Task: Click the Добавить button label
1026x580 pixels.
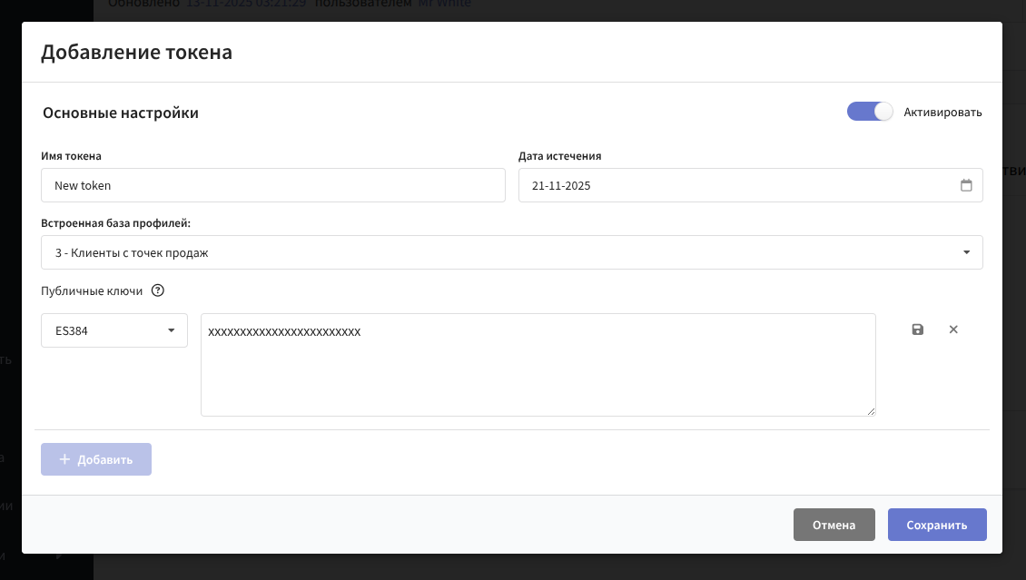Action: pyautogui.click(x=105, y=459)
